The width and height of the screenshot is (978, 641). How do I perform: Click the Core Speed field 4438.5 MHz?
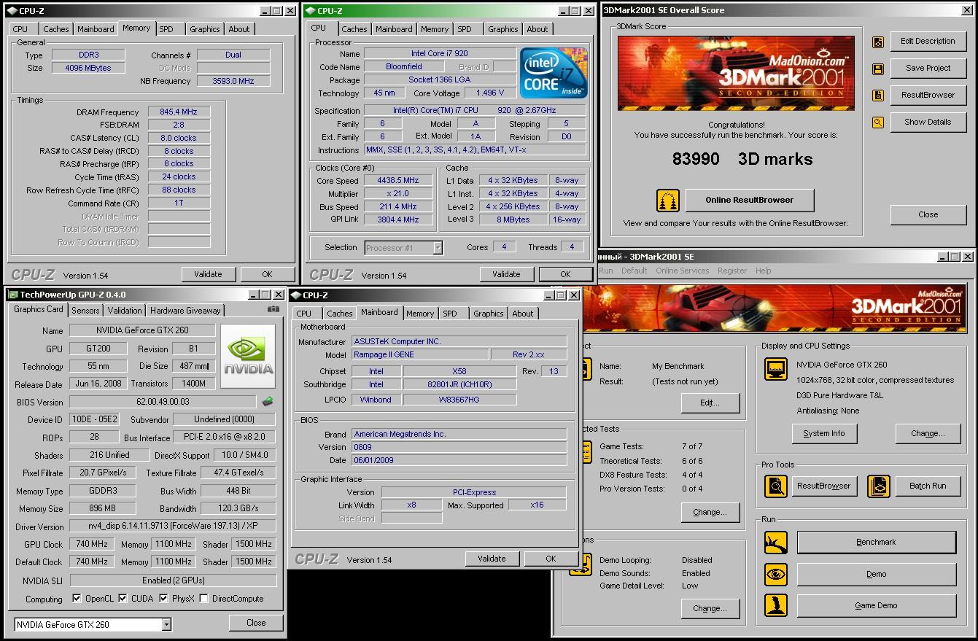click(398, 180)
